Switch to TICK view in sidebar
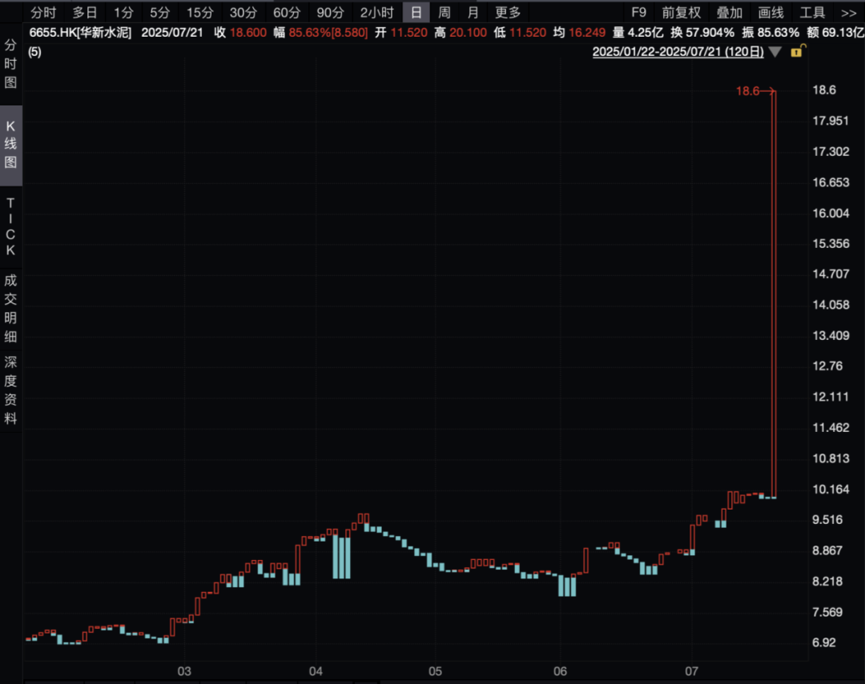The image size is (865, 684). point(10,226)
